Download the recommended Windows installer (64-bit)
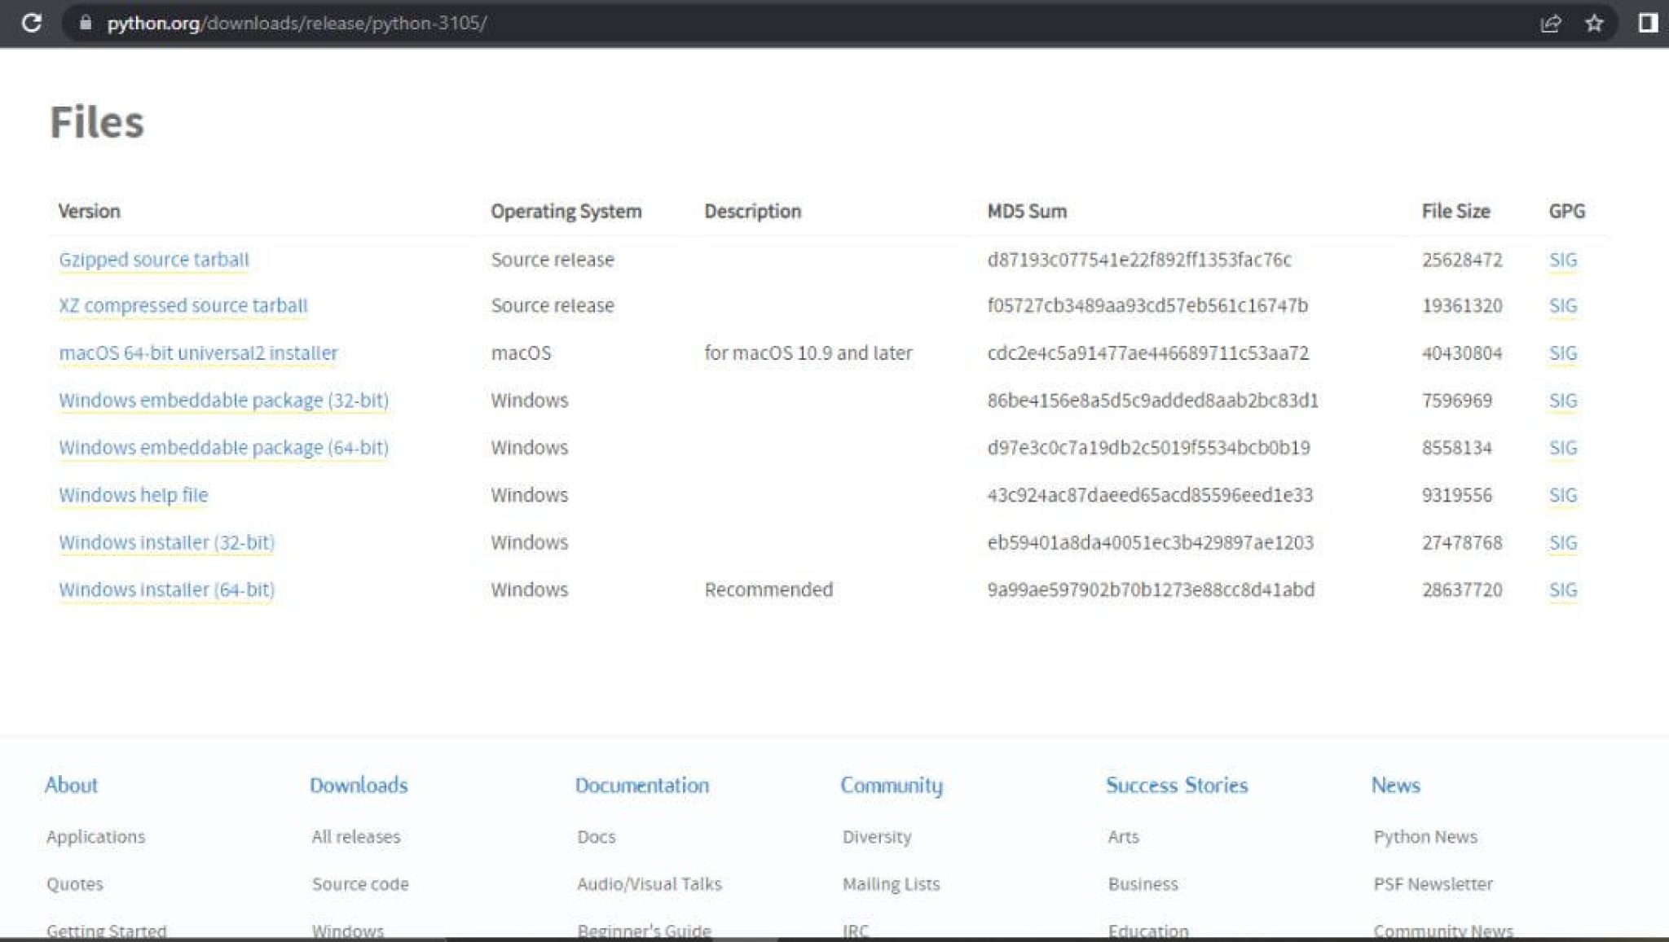Viewport: 1669px width, 942px height. pos(166,589)
